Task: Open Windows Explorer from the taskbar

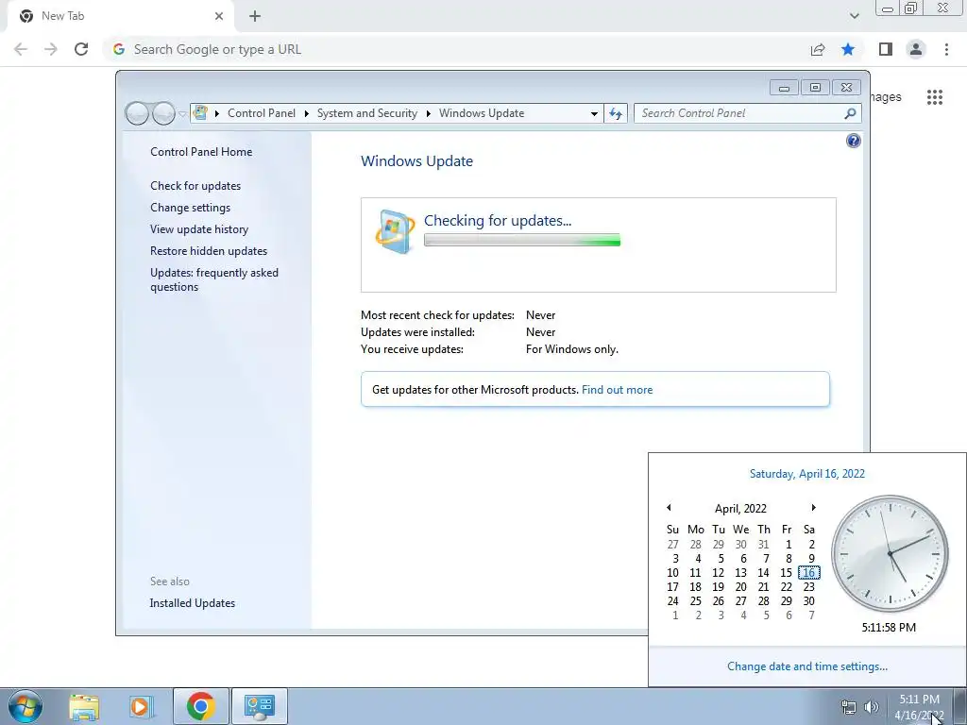Action: (x=84, y=707)
